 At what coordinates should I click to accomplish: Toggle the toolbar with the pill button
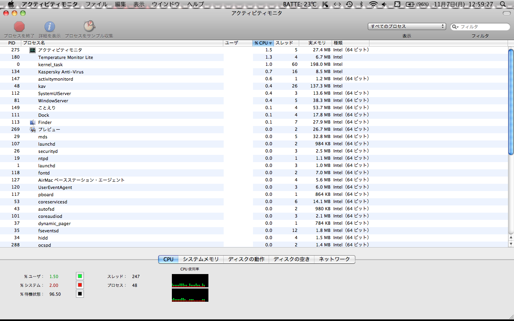507,13
